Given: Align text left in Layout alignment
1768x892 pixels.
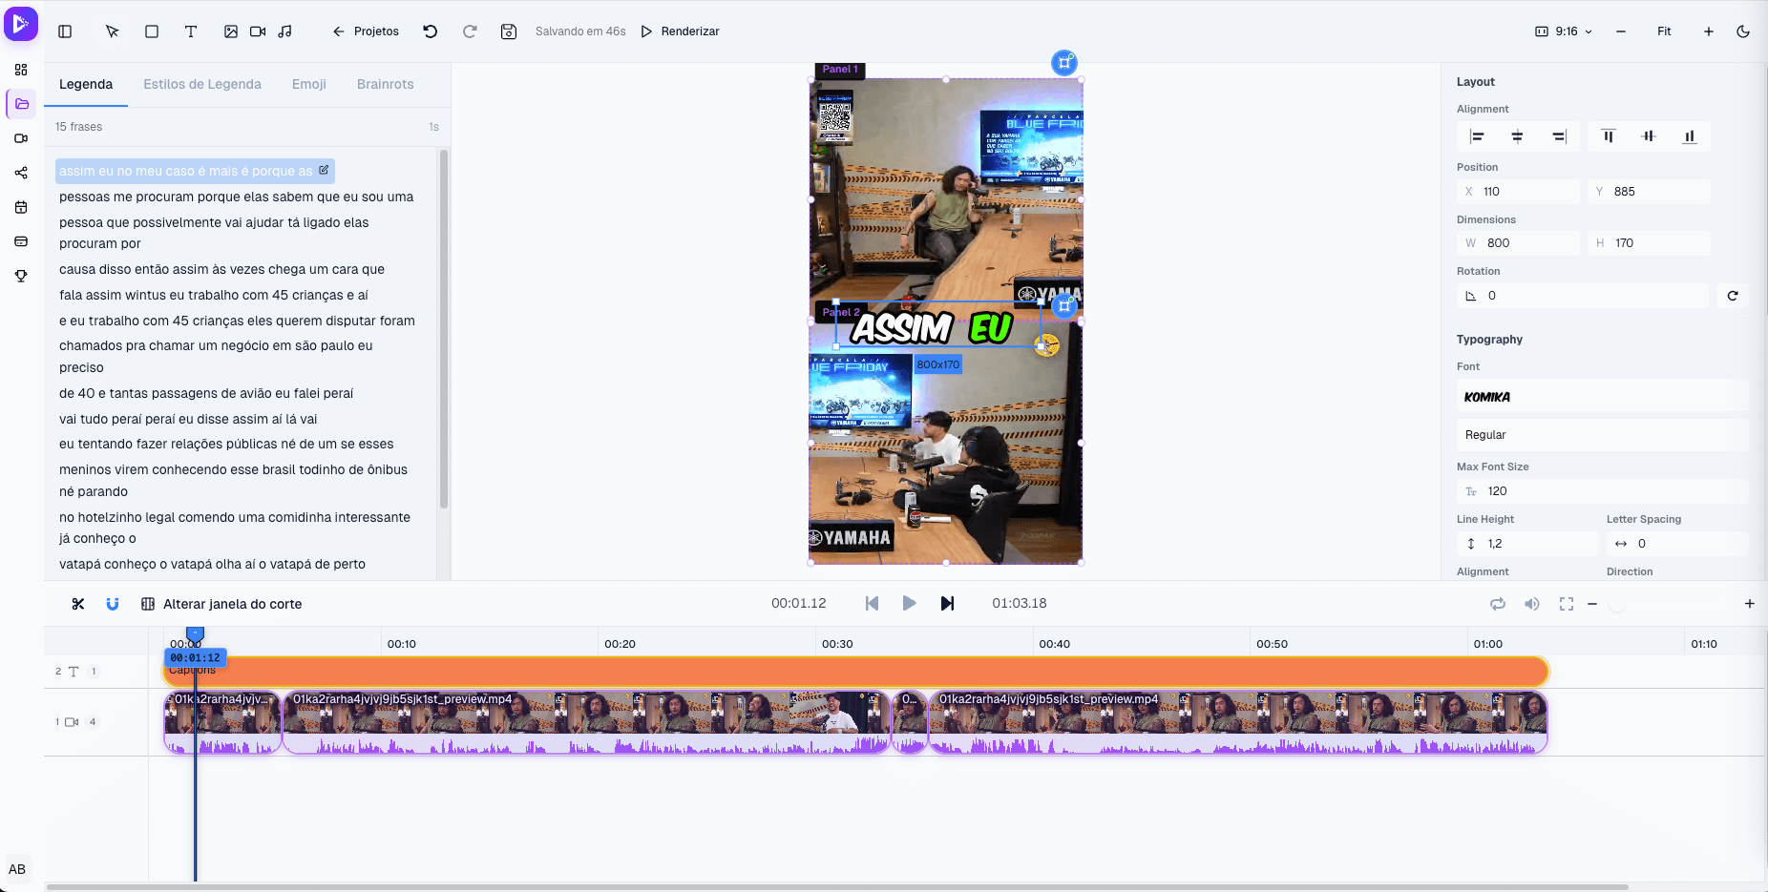Looking at the screenshot, I should [1477, 136].
